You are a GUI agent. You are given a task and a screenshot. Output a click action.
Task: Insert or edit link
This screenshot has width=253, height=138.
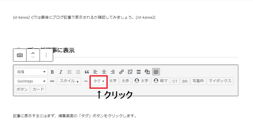121,72
